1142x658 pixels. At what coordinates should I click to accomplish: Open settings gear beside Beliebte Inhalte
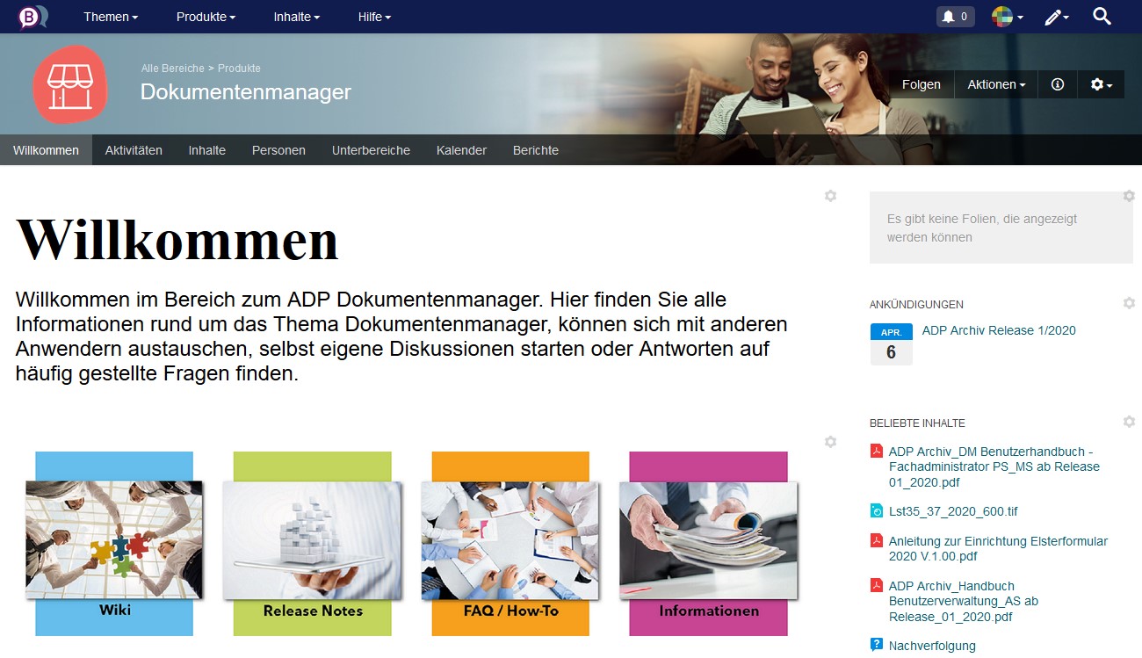click(1129, 422)
